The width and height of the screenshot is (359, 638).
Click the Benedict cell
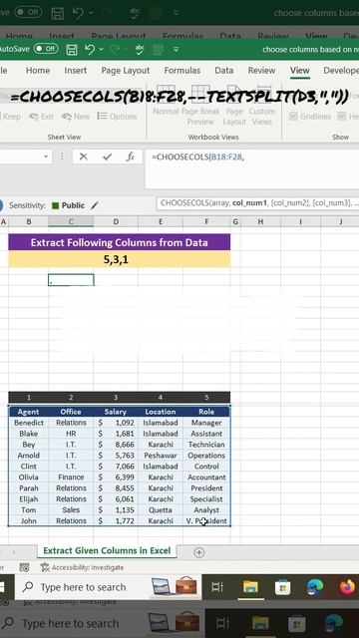pyautogui.click(x=29, y=423)
